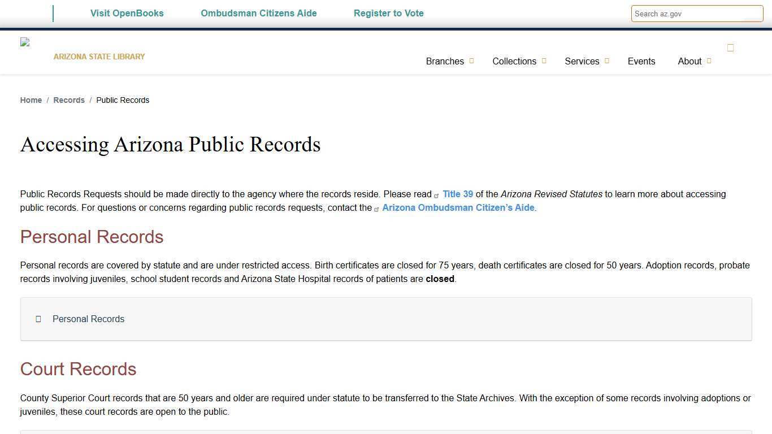Image resolution: width=772 pixels, height=434 pixels.
Task: Open the Events menu item
Action: point(641,61)
